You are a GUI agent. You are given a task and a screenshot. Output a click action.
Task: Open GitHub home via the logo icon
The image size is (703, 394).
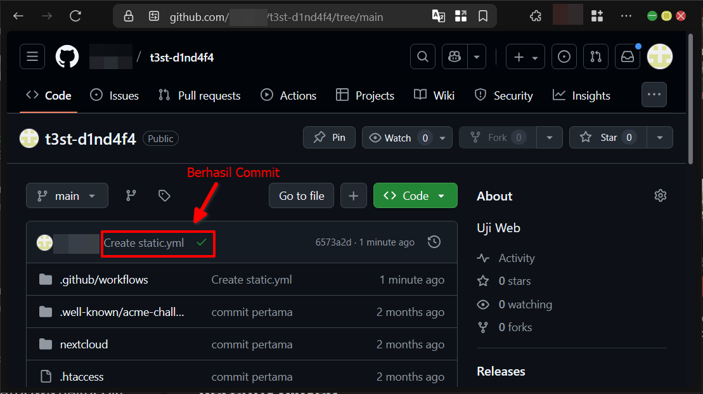67,56
